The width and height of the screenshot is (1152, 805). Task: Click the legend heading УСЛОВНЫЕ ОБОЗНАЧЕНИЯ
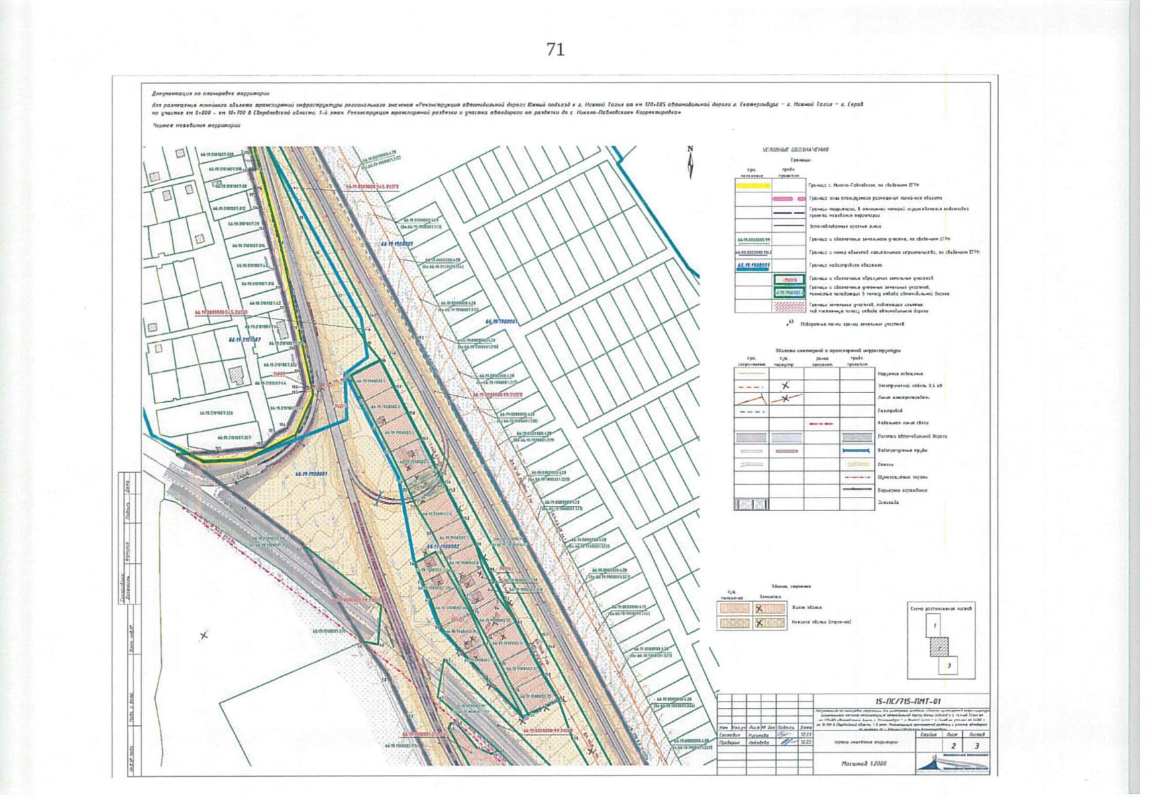[x=795, y=150]
